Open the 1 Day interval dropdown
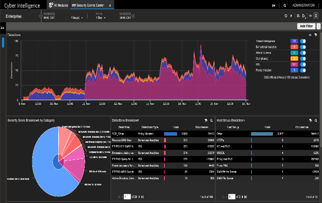The image size is (322, 203). click(x=101, y=17)
